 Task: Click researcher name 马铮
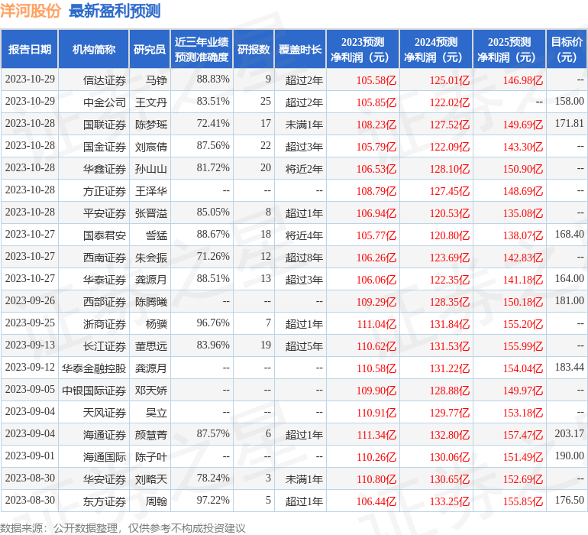point(157,80)
